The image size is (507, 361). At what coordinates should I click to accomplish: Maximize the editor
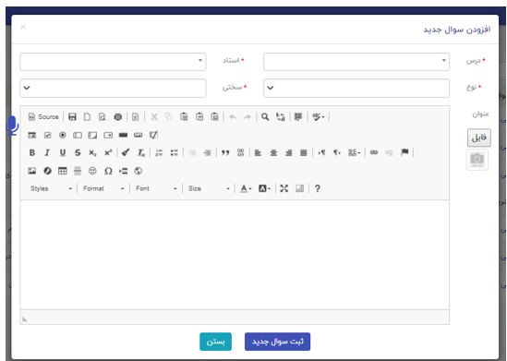[284, 188]
